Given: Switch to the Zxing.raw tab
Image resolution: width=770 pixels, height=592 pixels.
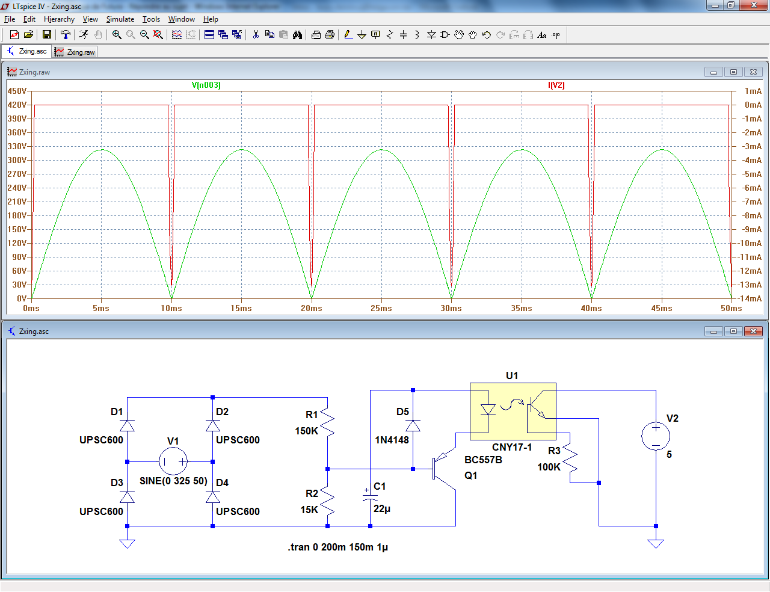Looking at the screenshot, I should pyautogui.click(x=75, y=52).
